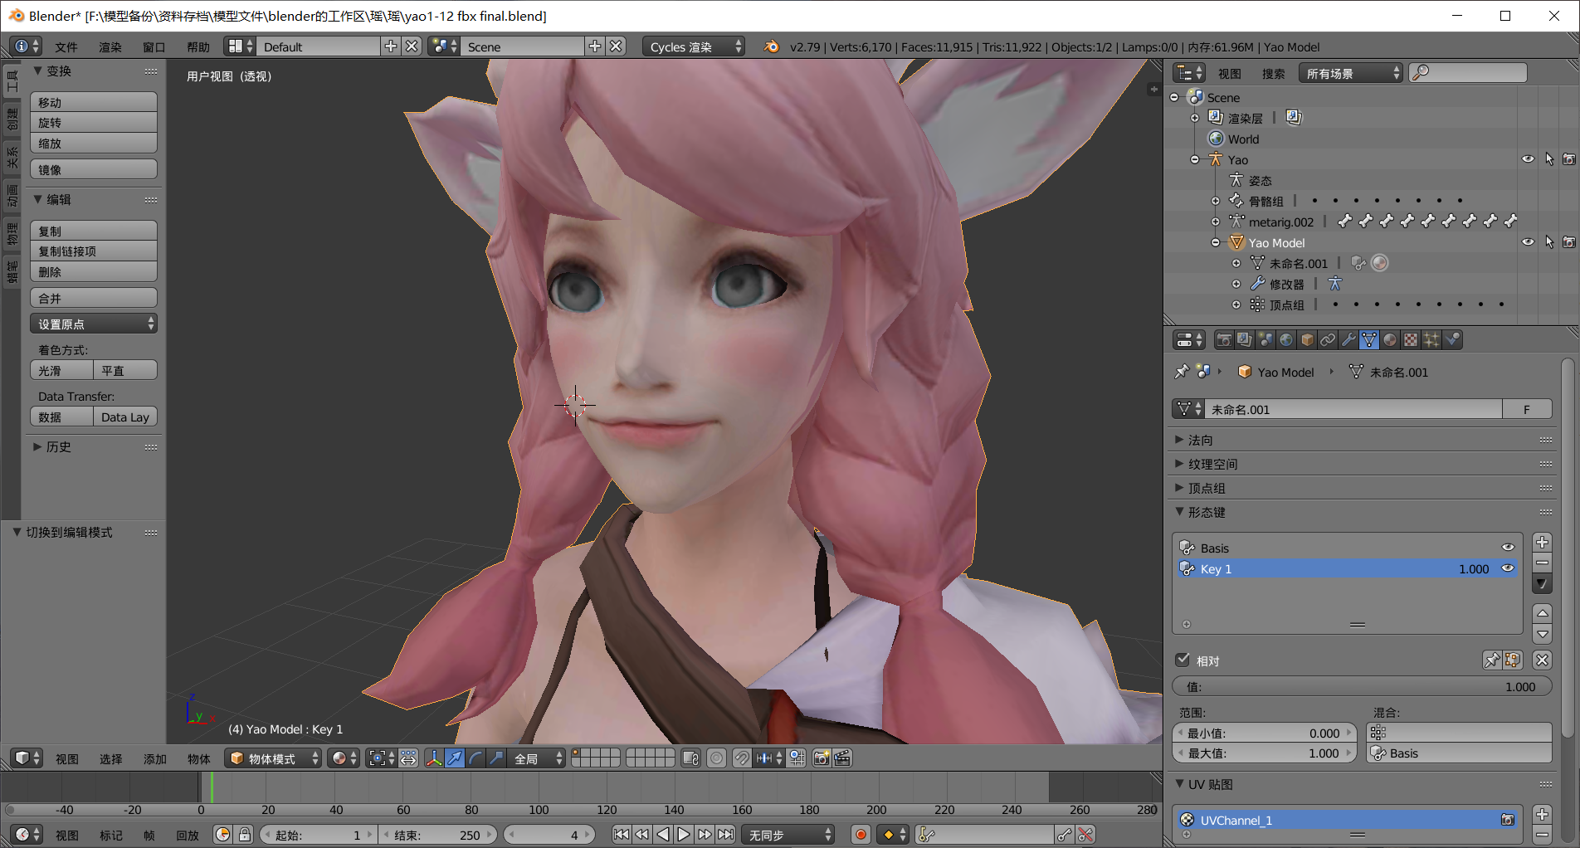Toggle visibility eye of Yao Model
Image resolution: width=1580 pixels, height=848 pixels.
tap(1528, 242)
